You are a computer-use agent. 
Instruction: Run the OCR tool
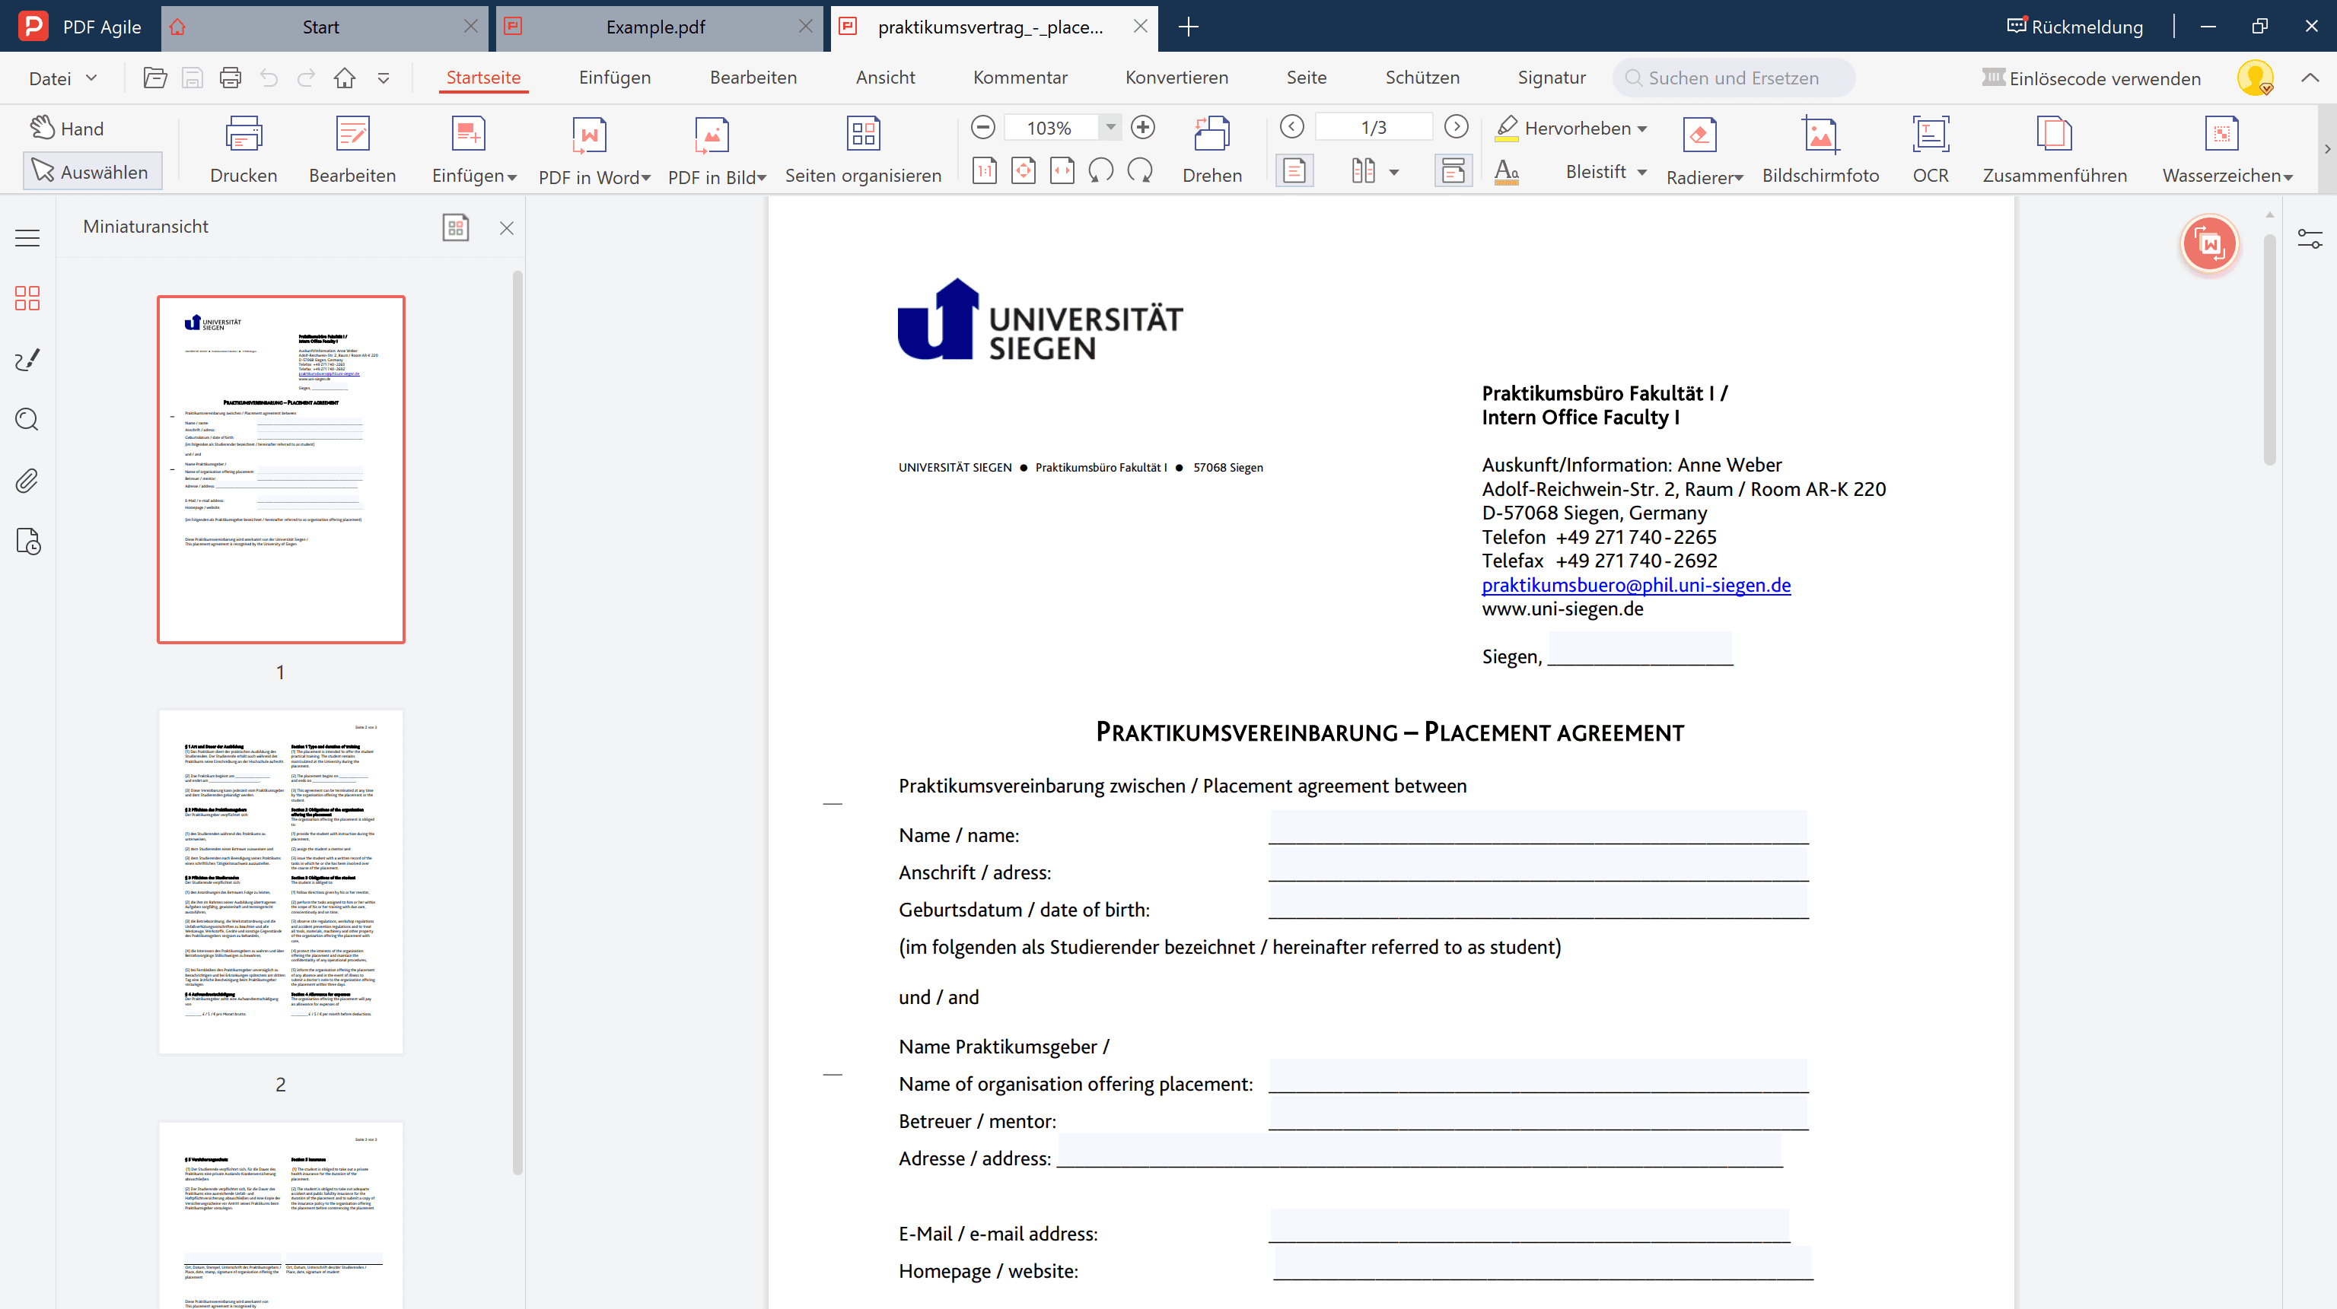tap(1931, 150)
